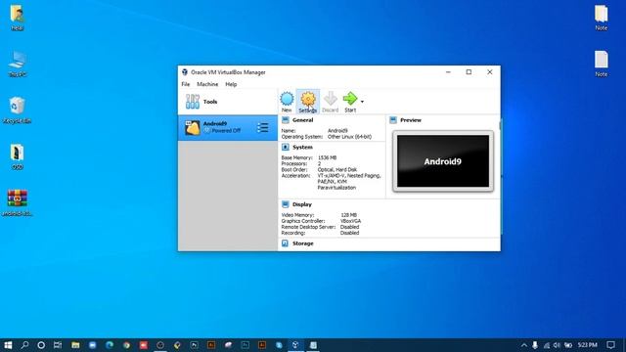Select the This PC desktop icon
The image size is (626, 352).
(x=17, y=64)
